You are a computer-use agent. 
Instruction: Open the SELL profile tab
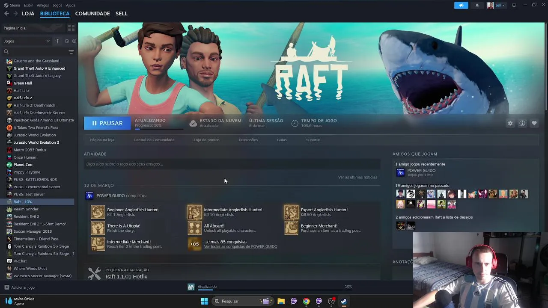[x=122, y=14]
